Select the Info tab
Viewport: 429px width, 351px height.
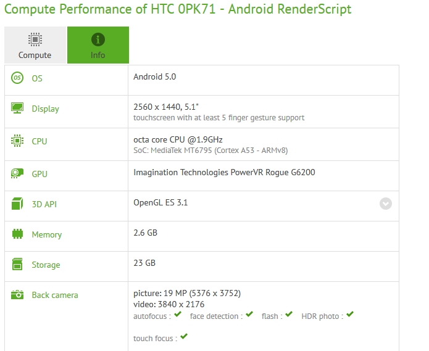(98, 46)
